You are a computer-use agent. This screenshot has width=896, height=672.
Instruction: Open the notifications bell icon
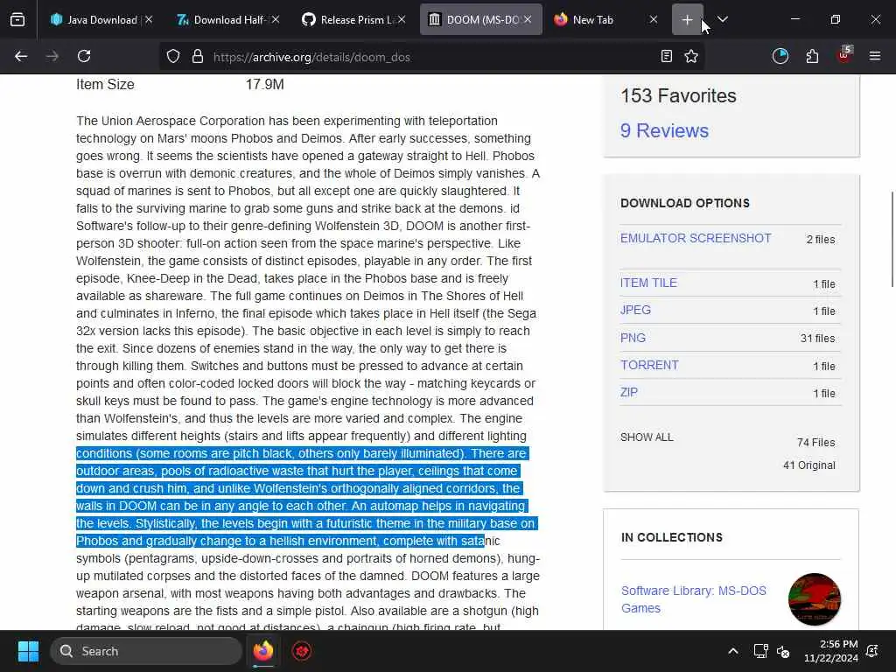pos(872,651)
